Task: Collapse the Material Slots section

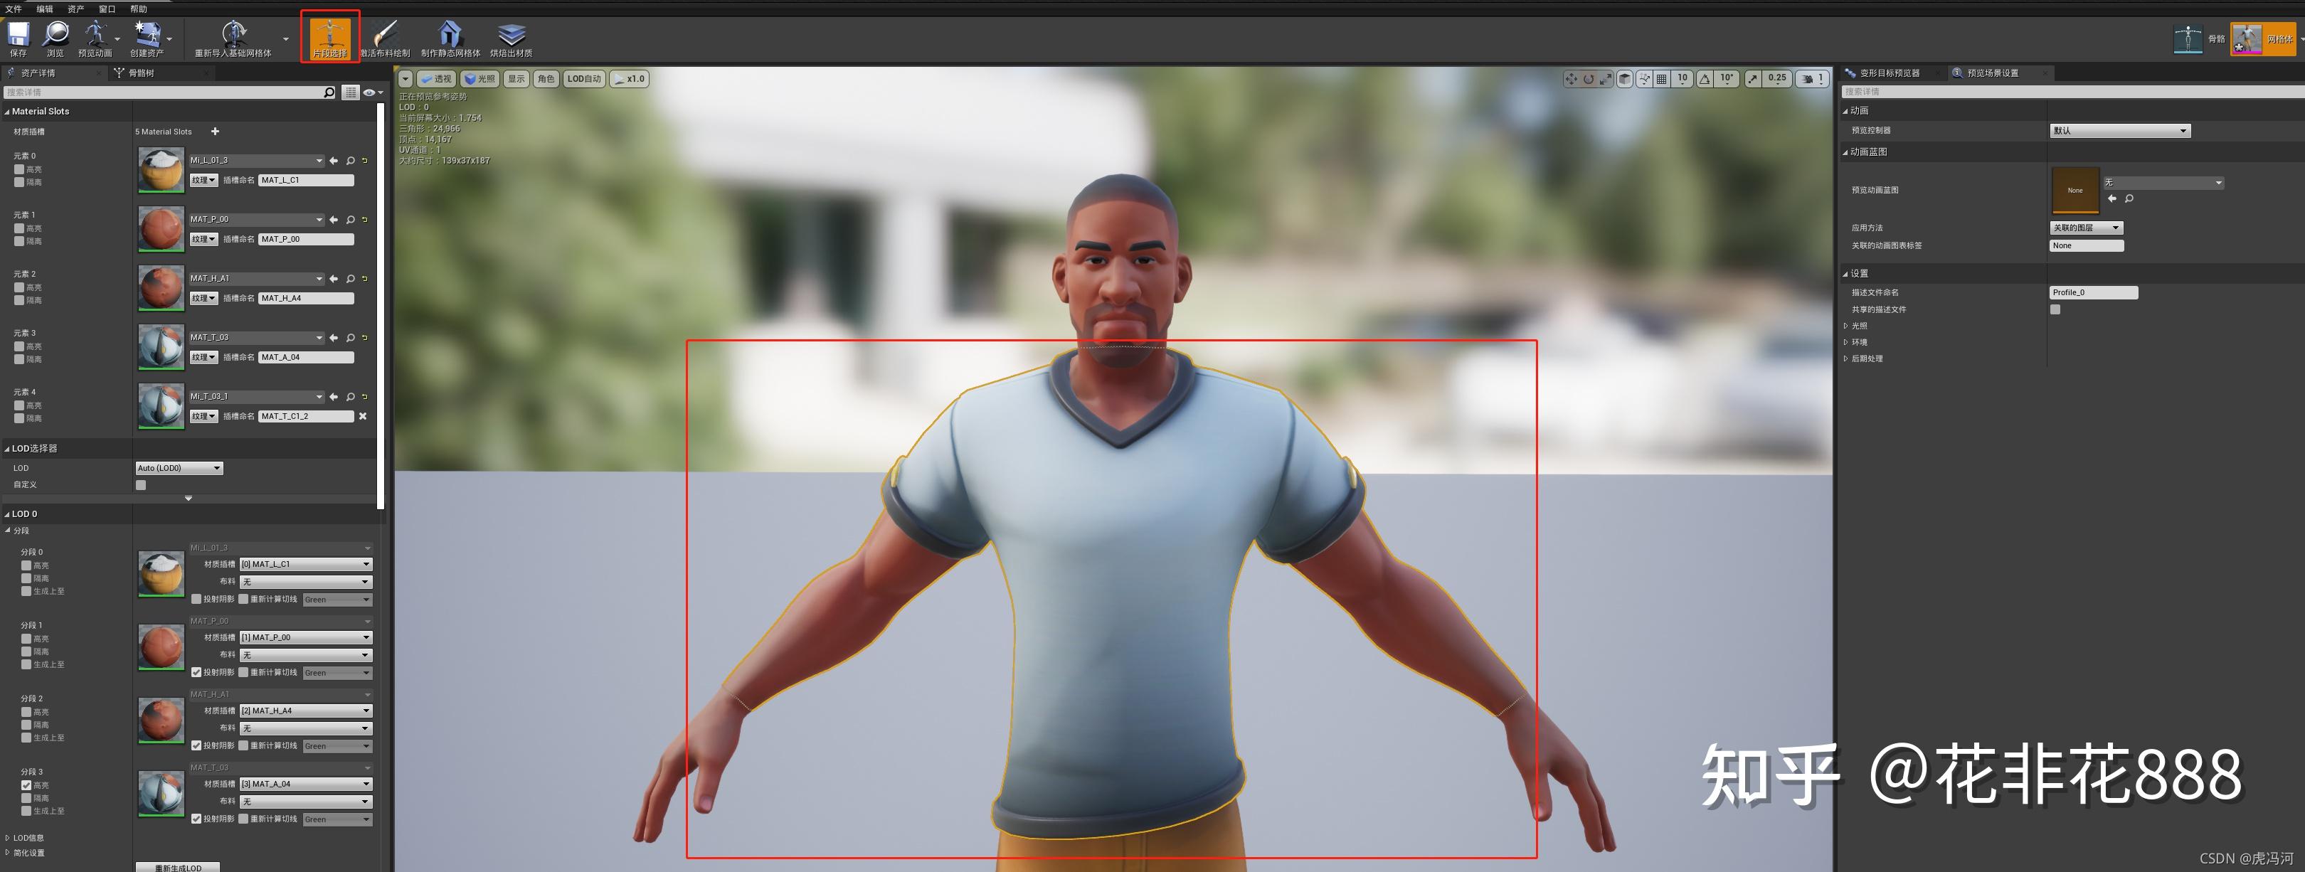Action: [x=7, y=112]
